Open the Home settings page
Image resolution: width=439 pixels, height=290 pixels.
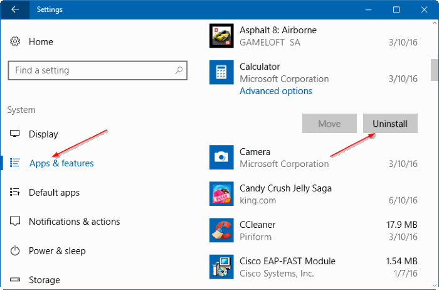coord(41,42)
